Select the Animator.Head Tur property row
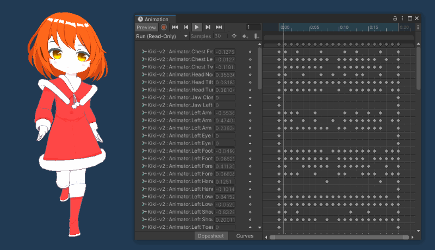The height and width of the screenshot is (250, 435). pyautogui.click(x=177, y=90)
